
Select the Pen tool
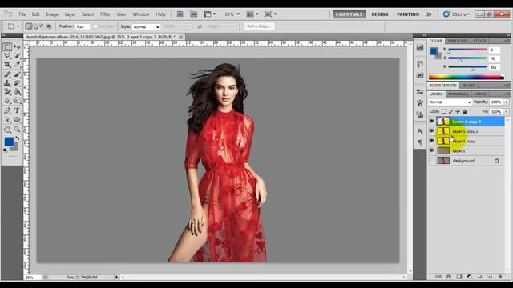click(7, 110)
